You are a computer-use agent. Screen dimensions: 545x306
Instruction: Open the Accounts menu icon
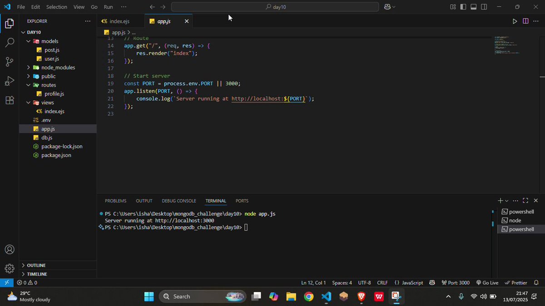tap(9, 249)
